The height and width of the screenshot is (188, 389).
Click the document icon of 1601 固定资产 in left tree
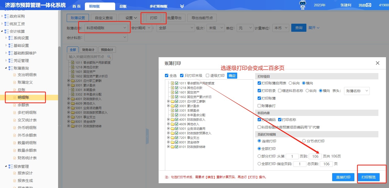tap(73, 72)
